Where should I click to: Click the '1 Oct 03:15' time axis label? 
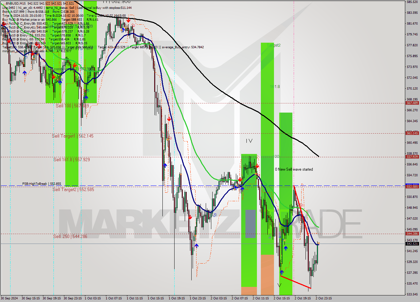93,298
